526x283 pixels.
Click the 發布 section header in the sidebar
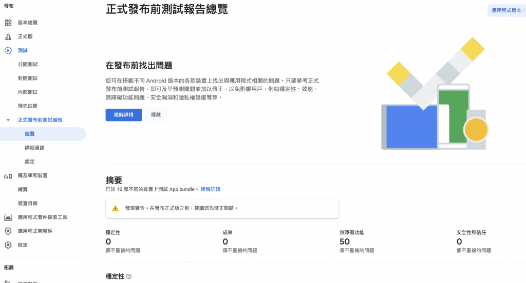pos(9,6)
